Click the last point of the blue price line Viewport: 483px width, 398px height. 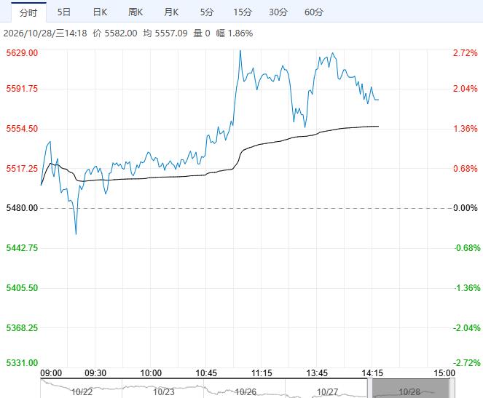(378, 100)
